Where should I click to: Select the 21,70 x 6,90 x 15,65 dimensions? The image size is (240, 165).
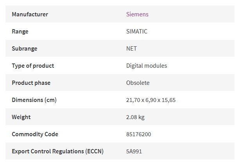coord(151,100)
